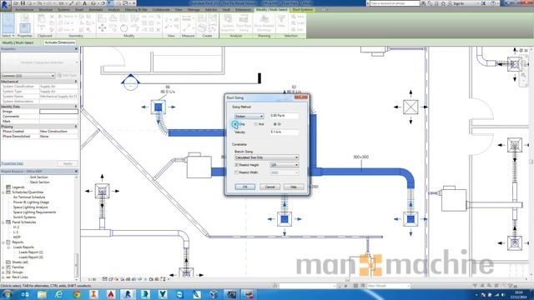Open the Branch Sizing dropdown
Screen dimensions: 534x300
coord(267,157)
